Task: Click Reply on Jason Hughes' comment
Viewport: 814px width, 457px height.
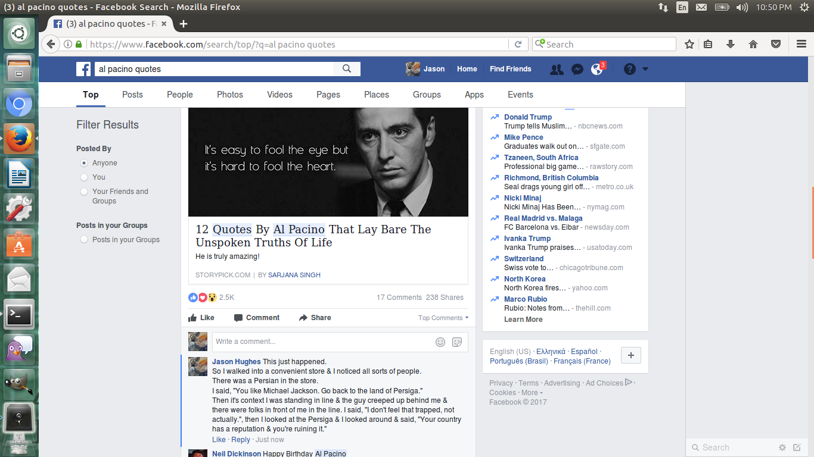Action: click(x=241, y=440)
